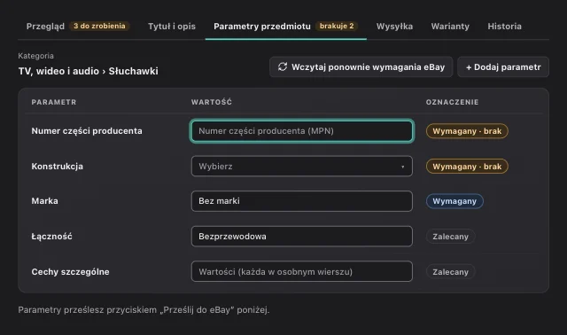Click the reload icon for eBay requirements
The height and width of the screenshot is (335, 567).
point(283,67)
